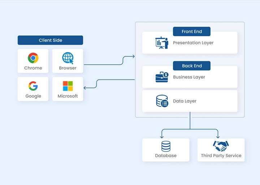Select the Business Layer text label
260x185 pixels.
coord(189,77)
